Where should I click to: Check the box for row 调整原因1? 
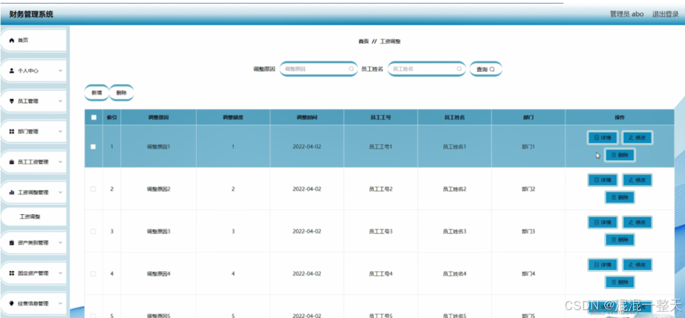[x=93, y=147]
